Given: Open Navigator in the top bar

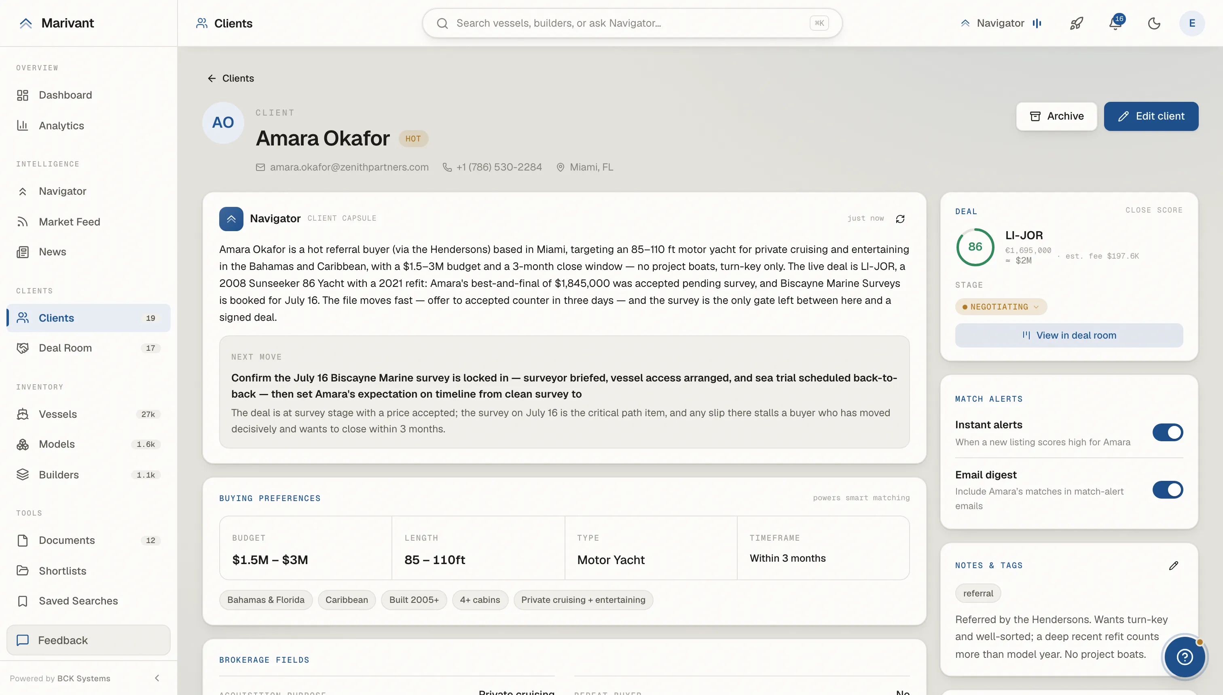Looking at the screenshot, I should (1001, 23).
